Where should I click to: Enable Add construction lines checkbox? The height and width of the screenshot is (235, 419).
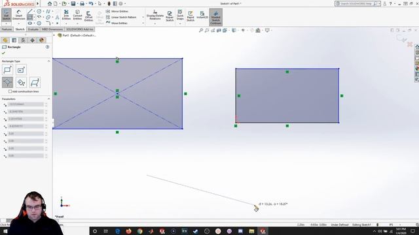pos(10,91)
